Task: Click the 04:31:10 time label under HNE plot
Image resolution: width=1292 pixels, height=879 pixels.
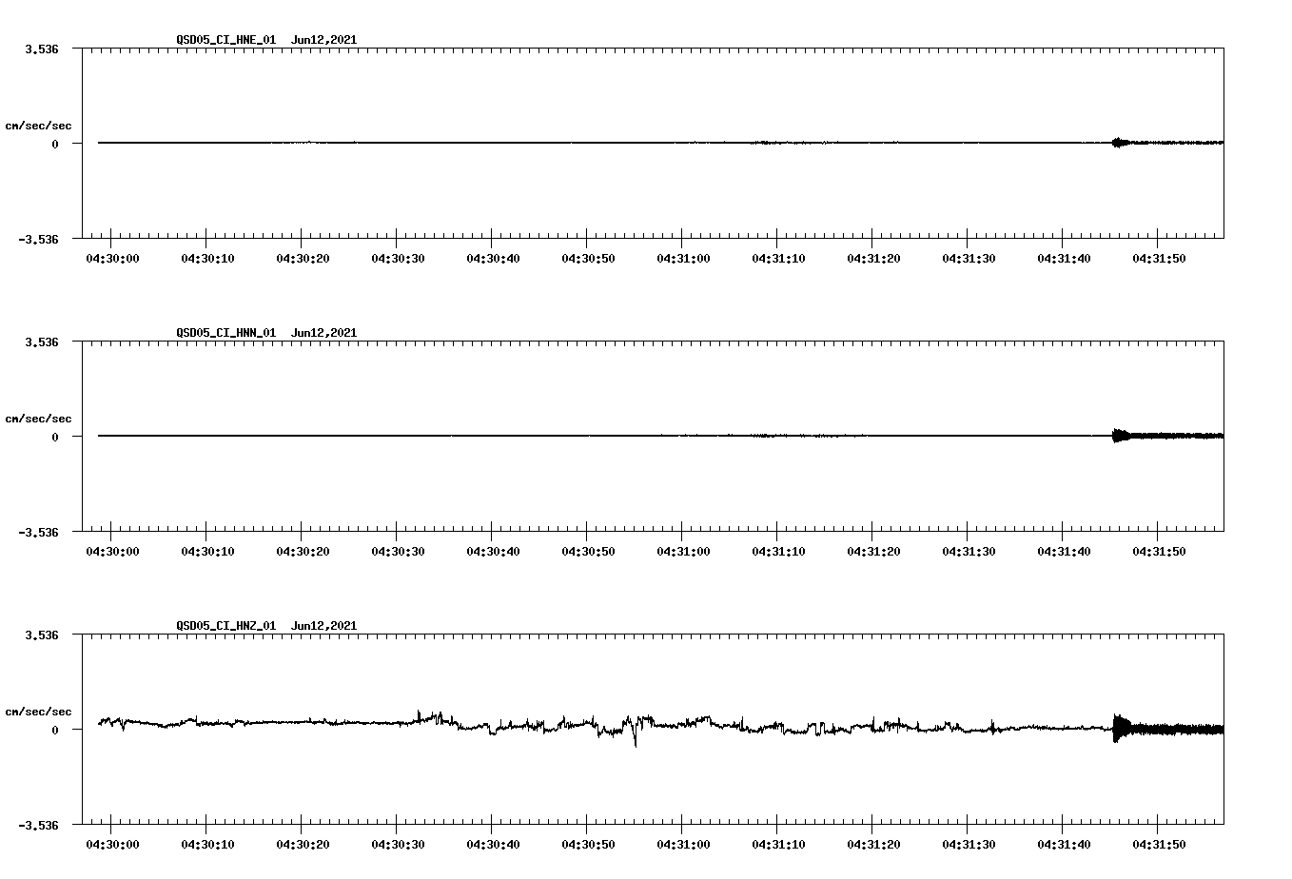Action: pyautogui.click(x=778, y=259)
